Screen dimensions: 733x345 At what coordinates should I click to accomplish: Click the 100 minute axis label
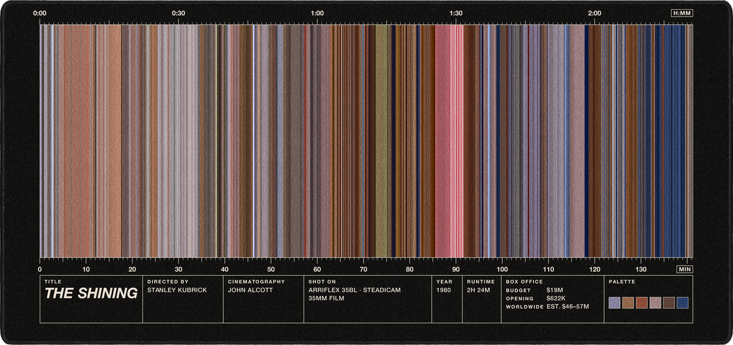[502, 269]
